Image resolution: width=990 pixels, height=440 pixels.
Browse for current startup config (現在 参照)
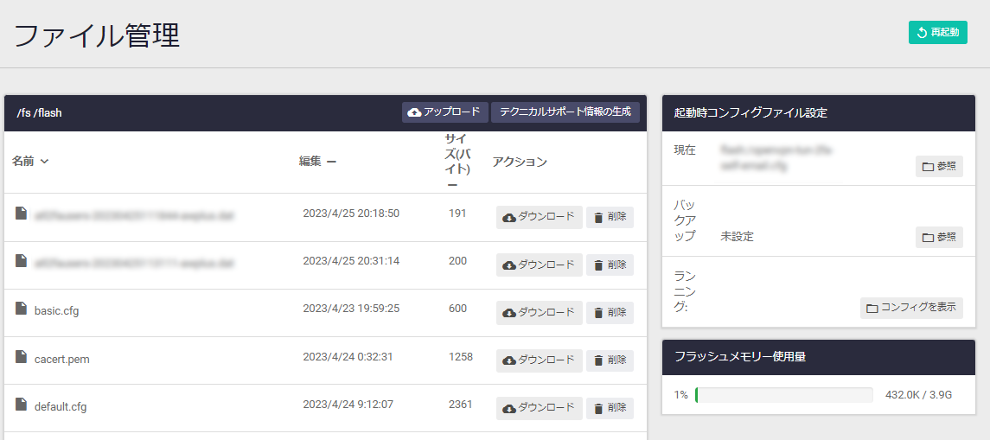pyautogui.click(x=938, y=167)
